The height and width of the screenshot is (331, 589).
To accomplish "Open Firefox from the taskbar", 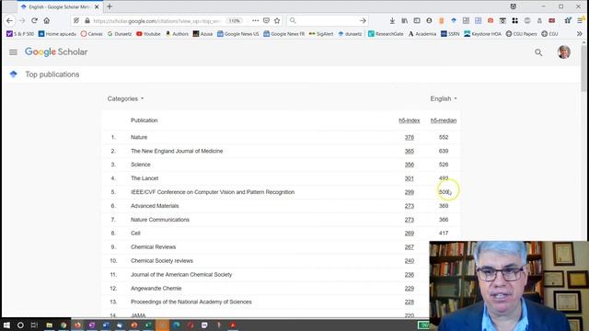I will point(77,325).
